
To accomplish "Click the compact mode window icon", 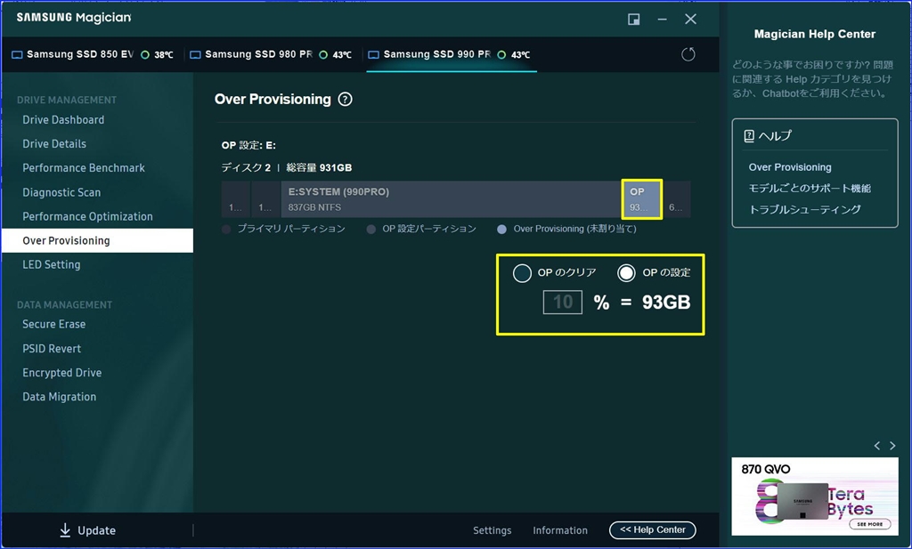I will tap(634, 20).
